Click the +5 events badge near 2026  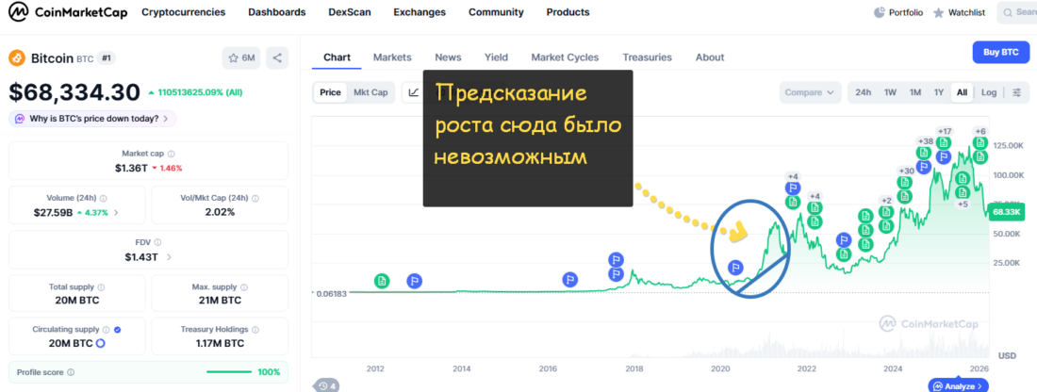point(963,204)
